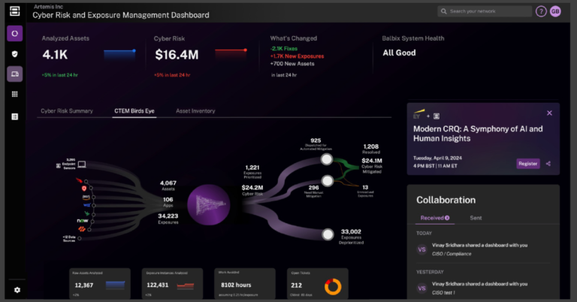Open the apps grid icon in the sidebar
The height and width of the screenshot is (302, 577).
point(14,95)
